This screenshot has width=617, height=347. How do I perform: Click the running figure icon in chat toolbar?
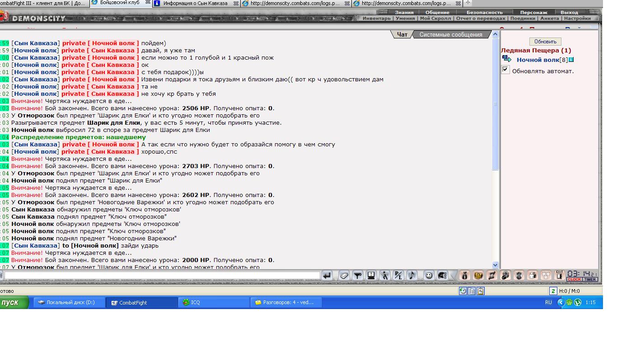pyautogui.click(x=384, y=275)
